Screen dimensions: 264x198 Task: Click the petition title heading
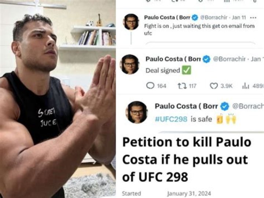coord(187,160)
